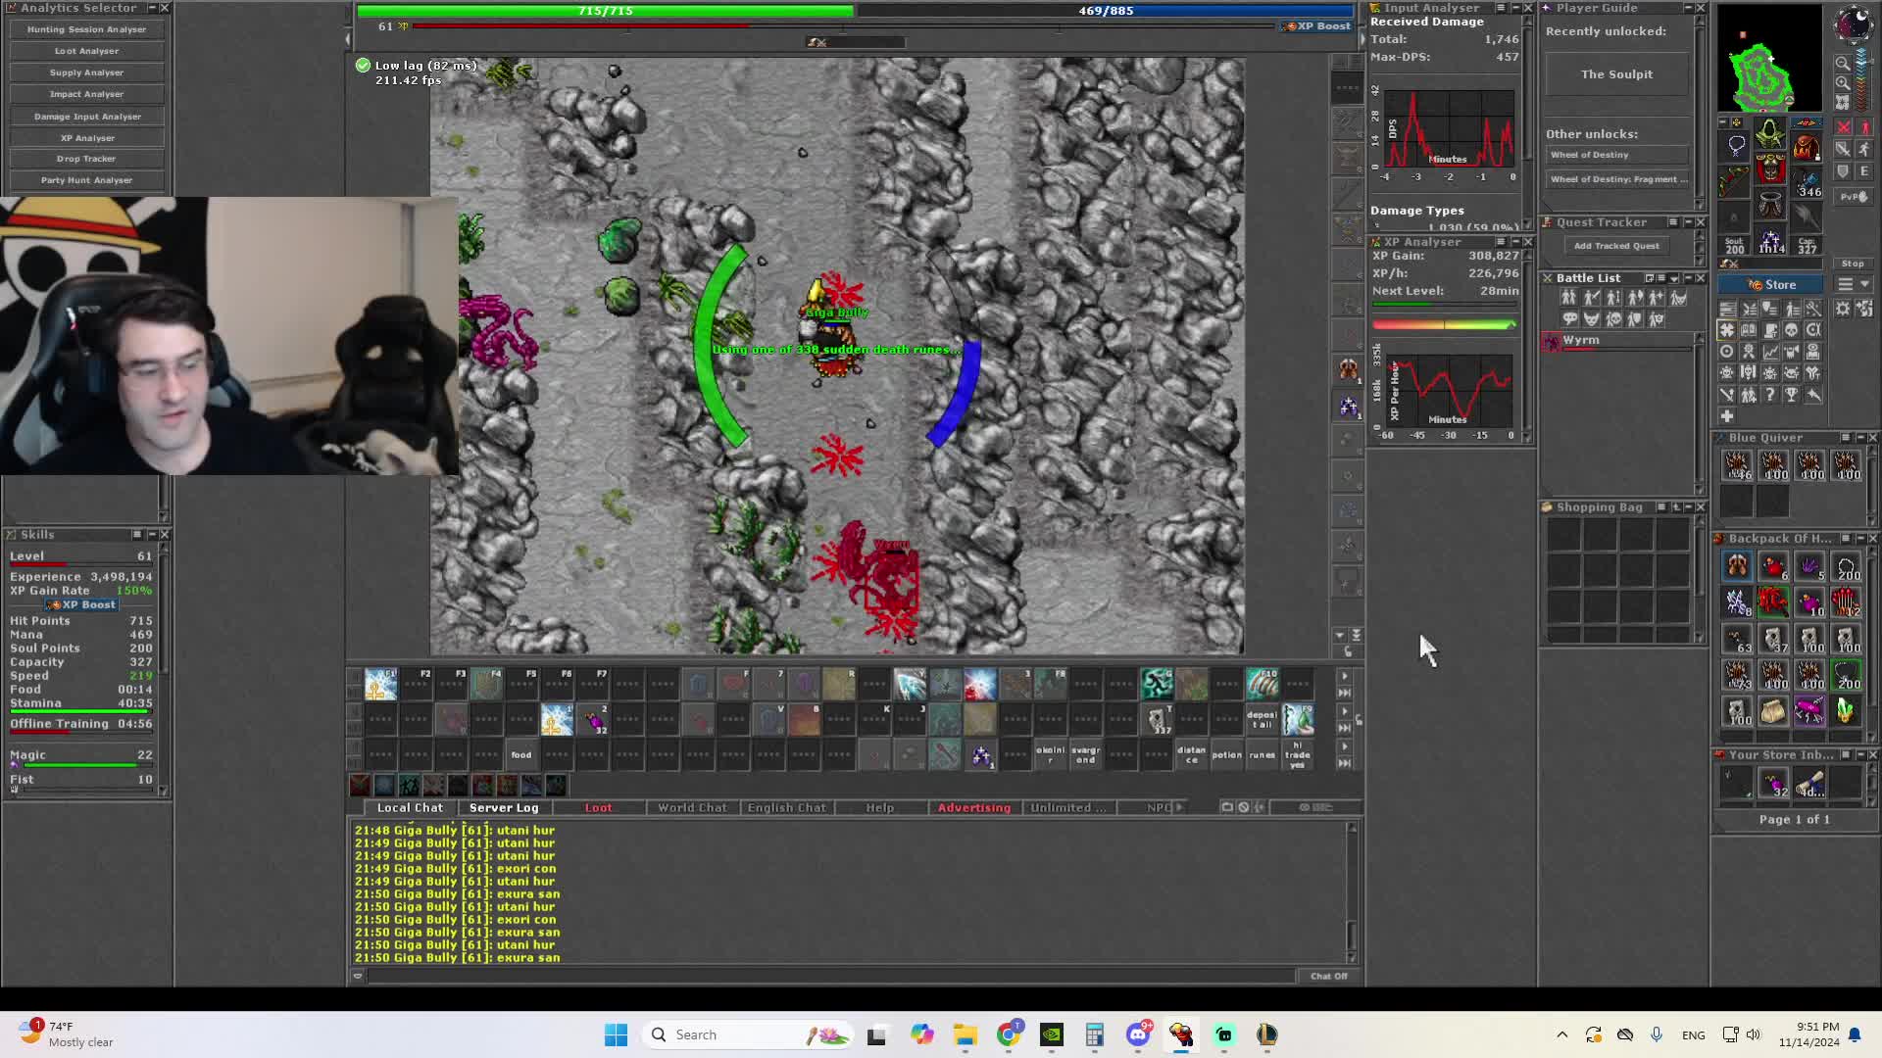Open the options gear icon
Viewport: 1882px width, 1058px height.
1843,309
